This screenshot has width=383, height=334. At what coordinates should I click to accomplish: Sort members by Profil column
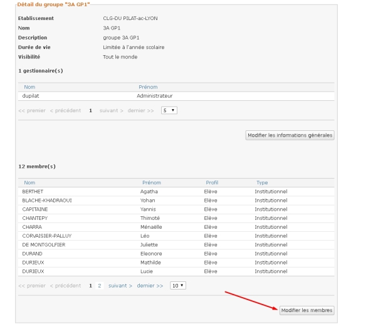tap(212, 182)
